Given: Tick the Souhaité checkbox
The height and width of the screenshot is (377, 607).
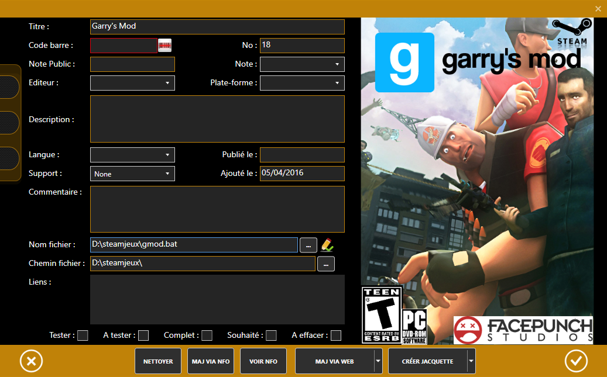Looking at the screenshot, I should [x=271, y=336].
